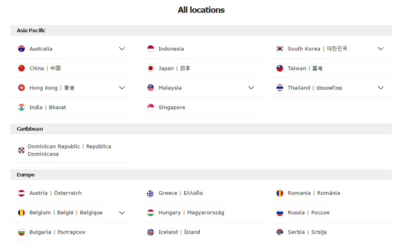Click the Singapore flag icon
Image resolution: width=413 pixels, height=245 pixels.
pos(151,108)
